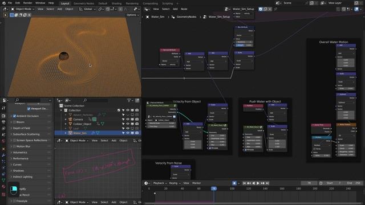Image resolution: width=365 pixels, height=205 pixels.
Task: Open the Scene properties tab icon
Action: pyautogui.click(x=3, y=134)
